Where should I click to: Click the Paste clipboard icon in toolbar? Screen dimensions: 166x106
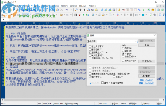[58, 10]
